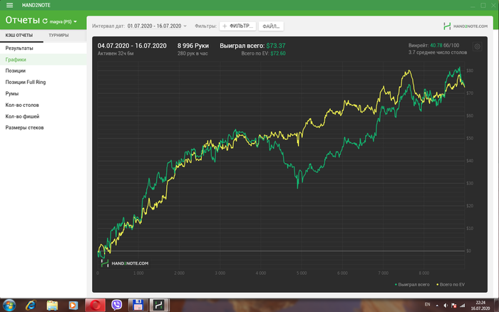Open the Румы report

43,93
